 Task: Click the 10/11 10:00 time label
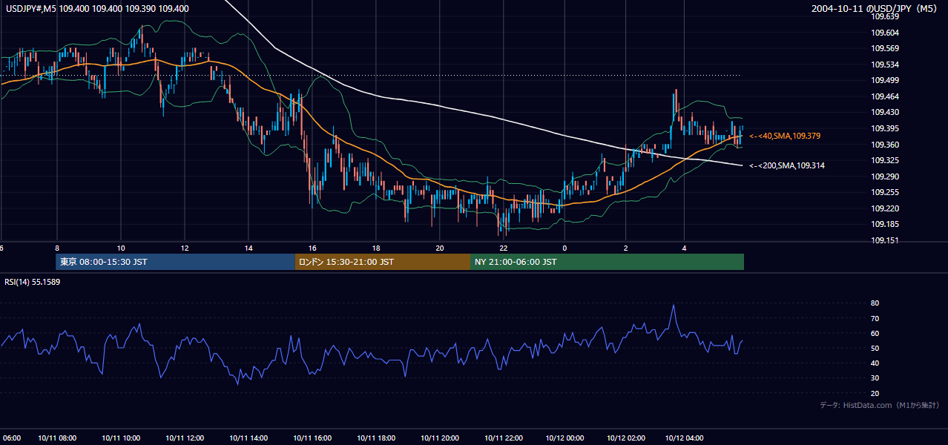tap(121, 438)
